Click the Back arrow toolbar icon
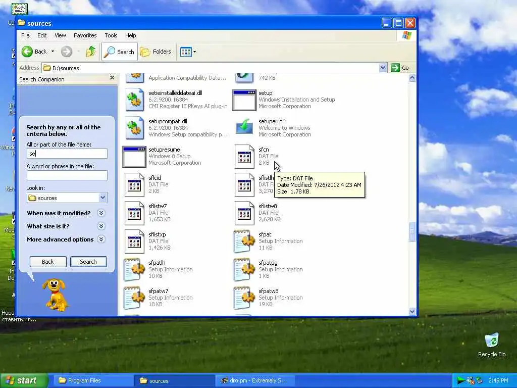517x388 pixels. (x=27, y=52)
